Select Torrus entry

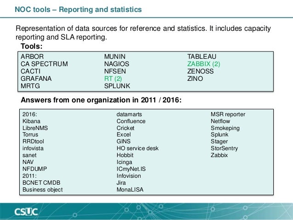(30, 135)
